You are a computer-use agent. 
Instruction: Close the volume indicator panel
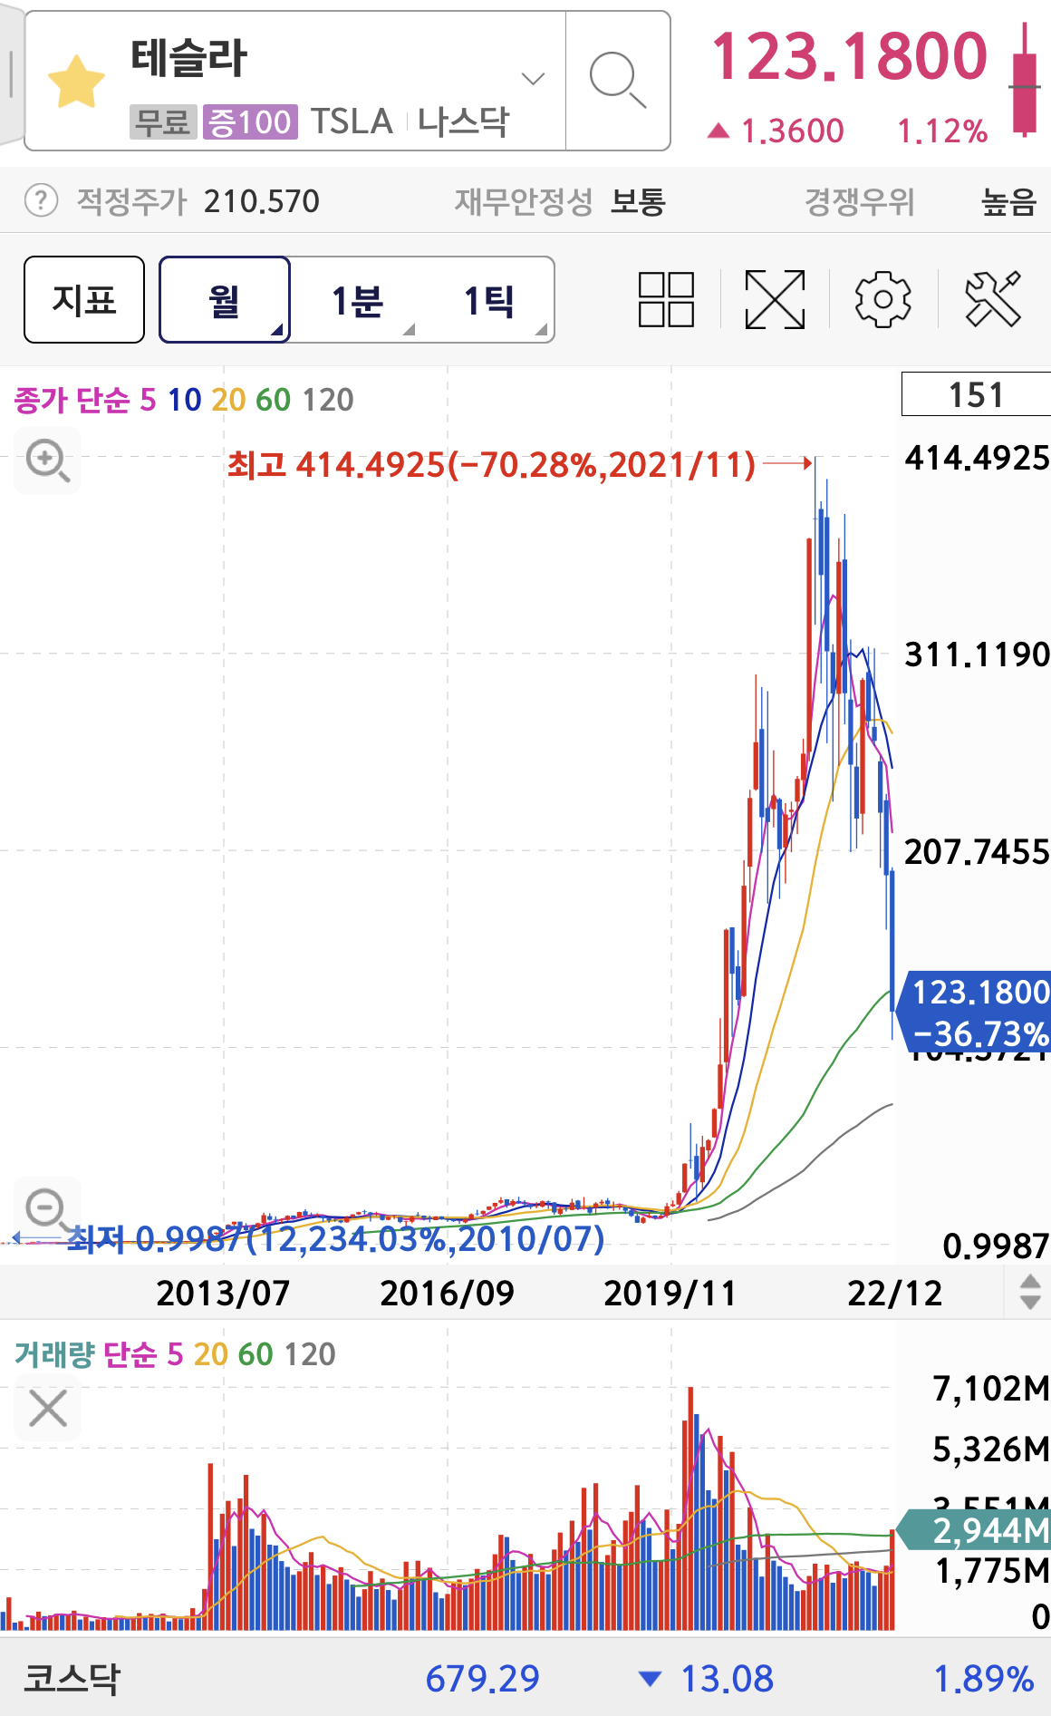click(47, 1409)
